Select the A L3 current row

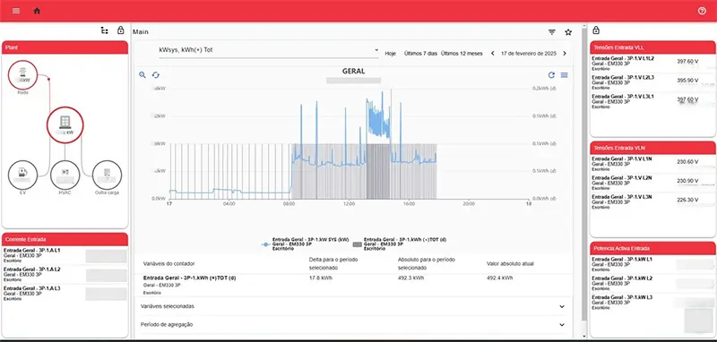pos(65,294)
